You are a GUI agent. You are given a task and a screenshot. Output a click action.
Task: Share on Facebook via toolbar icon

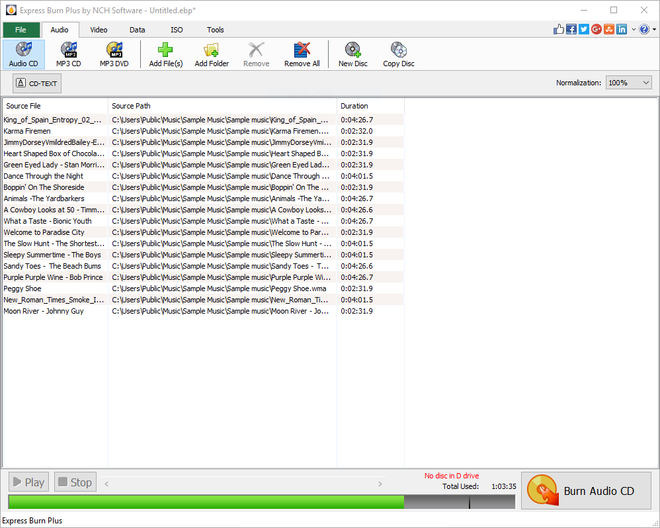[x=571, y=29]
